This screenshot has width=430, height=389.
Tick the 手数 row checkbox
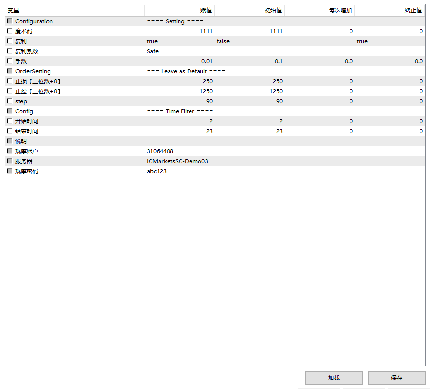[x=9, y=61]
